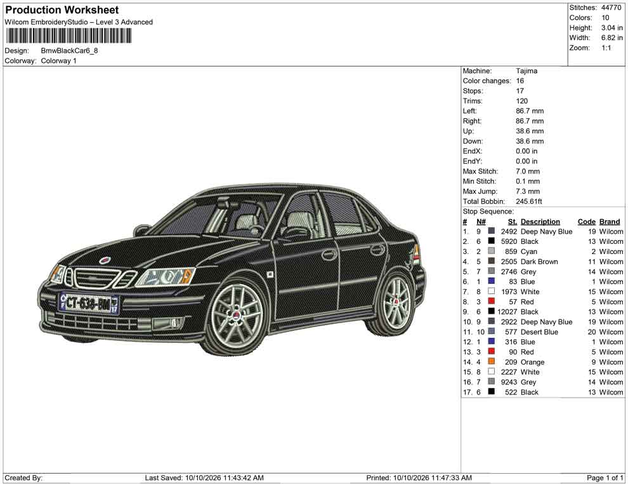Image resolution: width=628 pixels, height=484 pixels.
Task: Click the black car embroidery preview
Action: point(232,269)
